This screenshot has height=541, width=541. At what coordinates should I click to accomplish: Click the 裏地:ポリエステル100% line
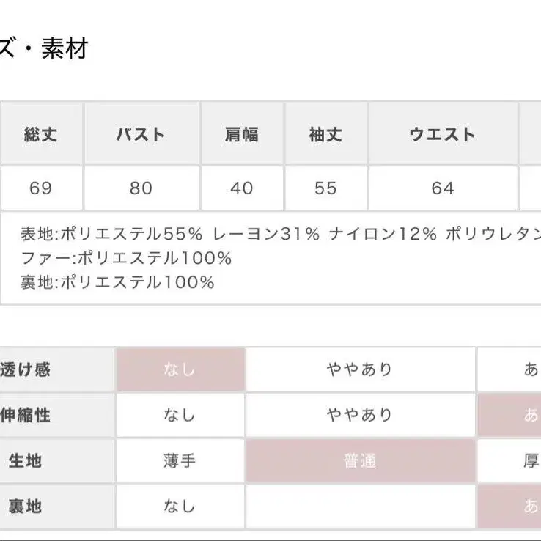(117, 282)
